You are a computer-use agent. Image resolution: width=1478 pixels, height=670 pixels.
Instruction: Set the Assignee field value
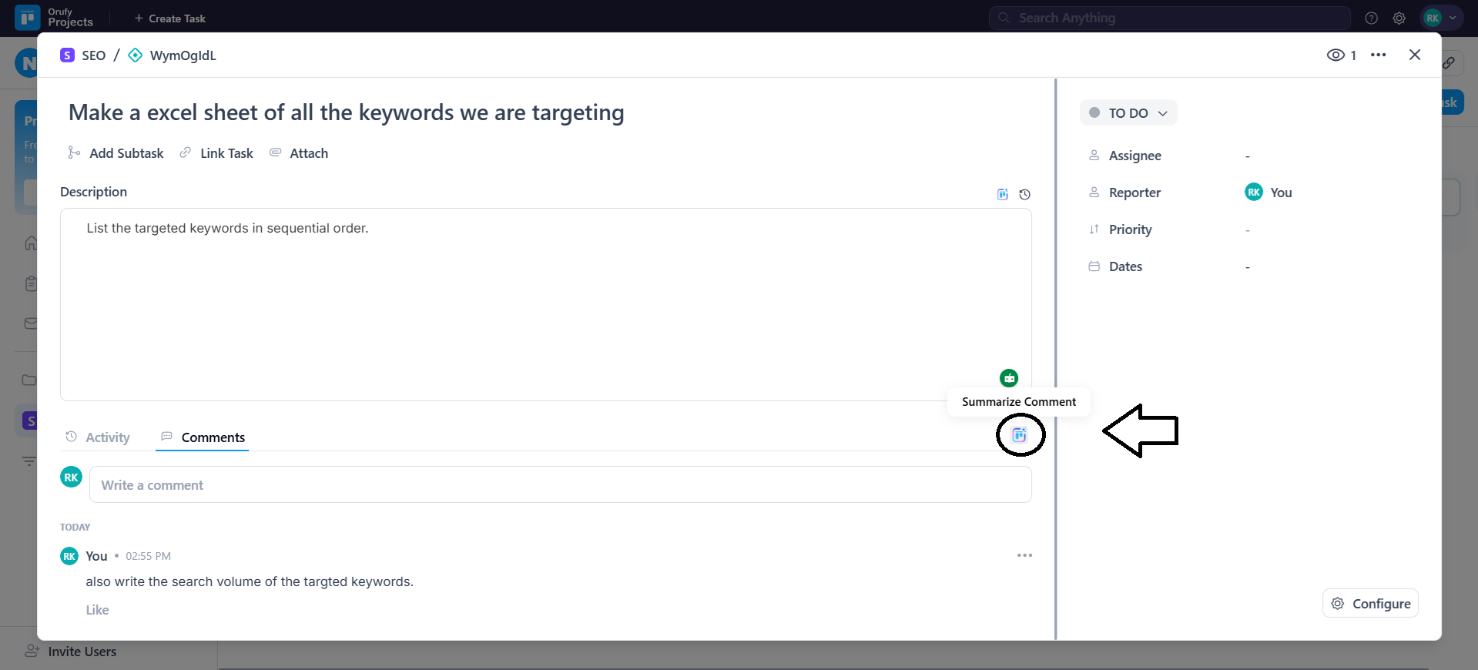tap(1247, 156)
